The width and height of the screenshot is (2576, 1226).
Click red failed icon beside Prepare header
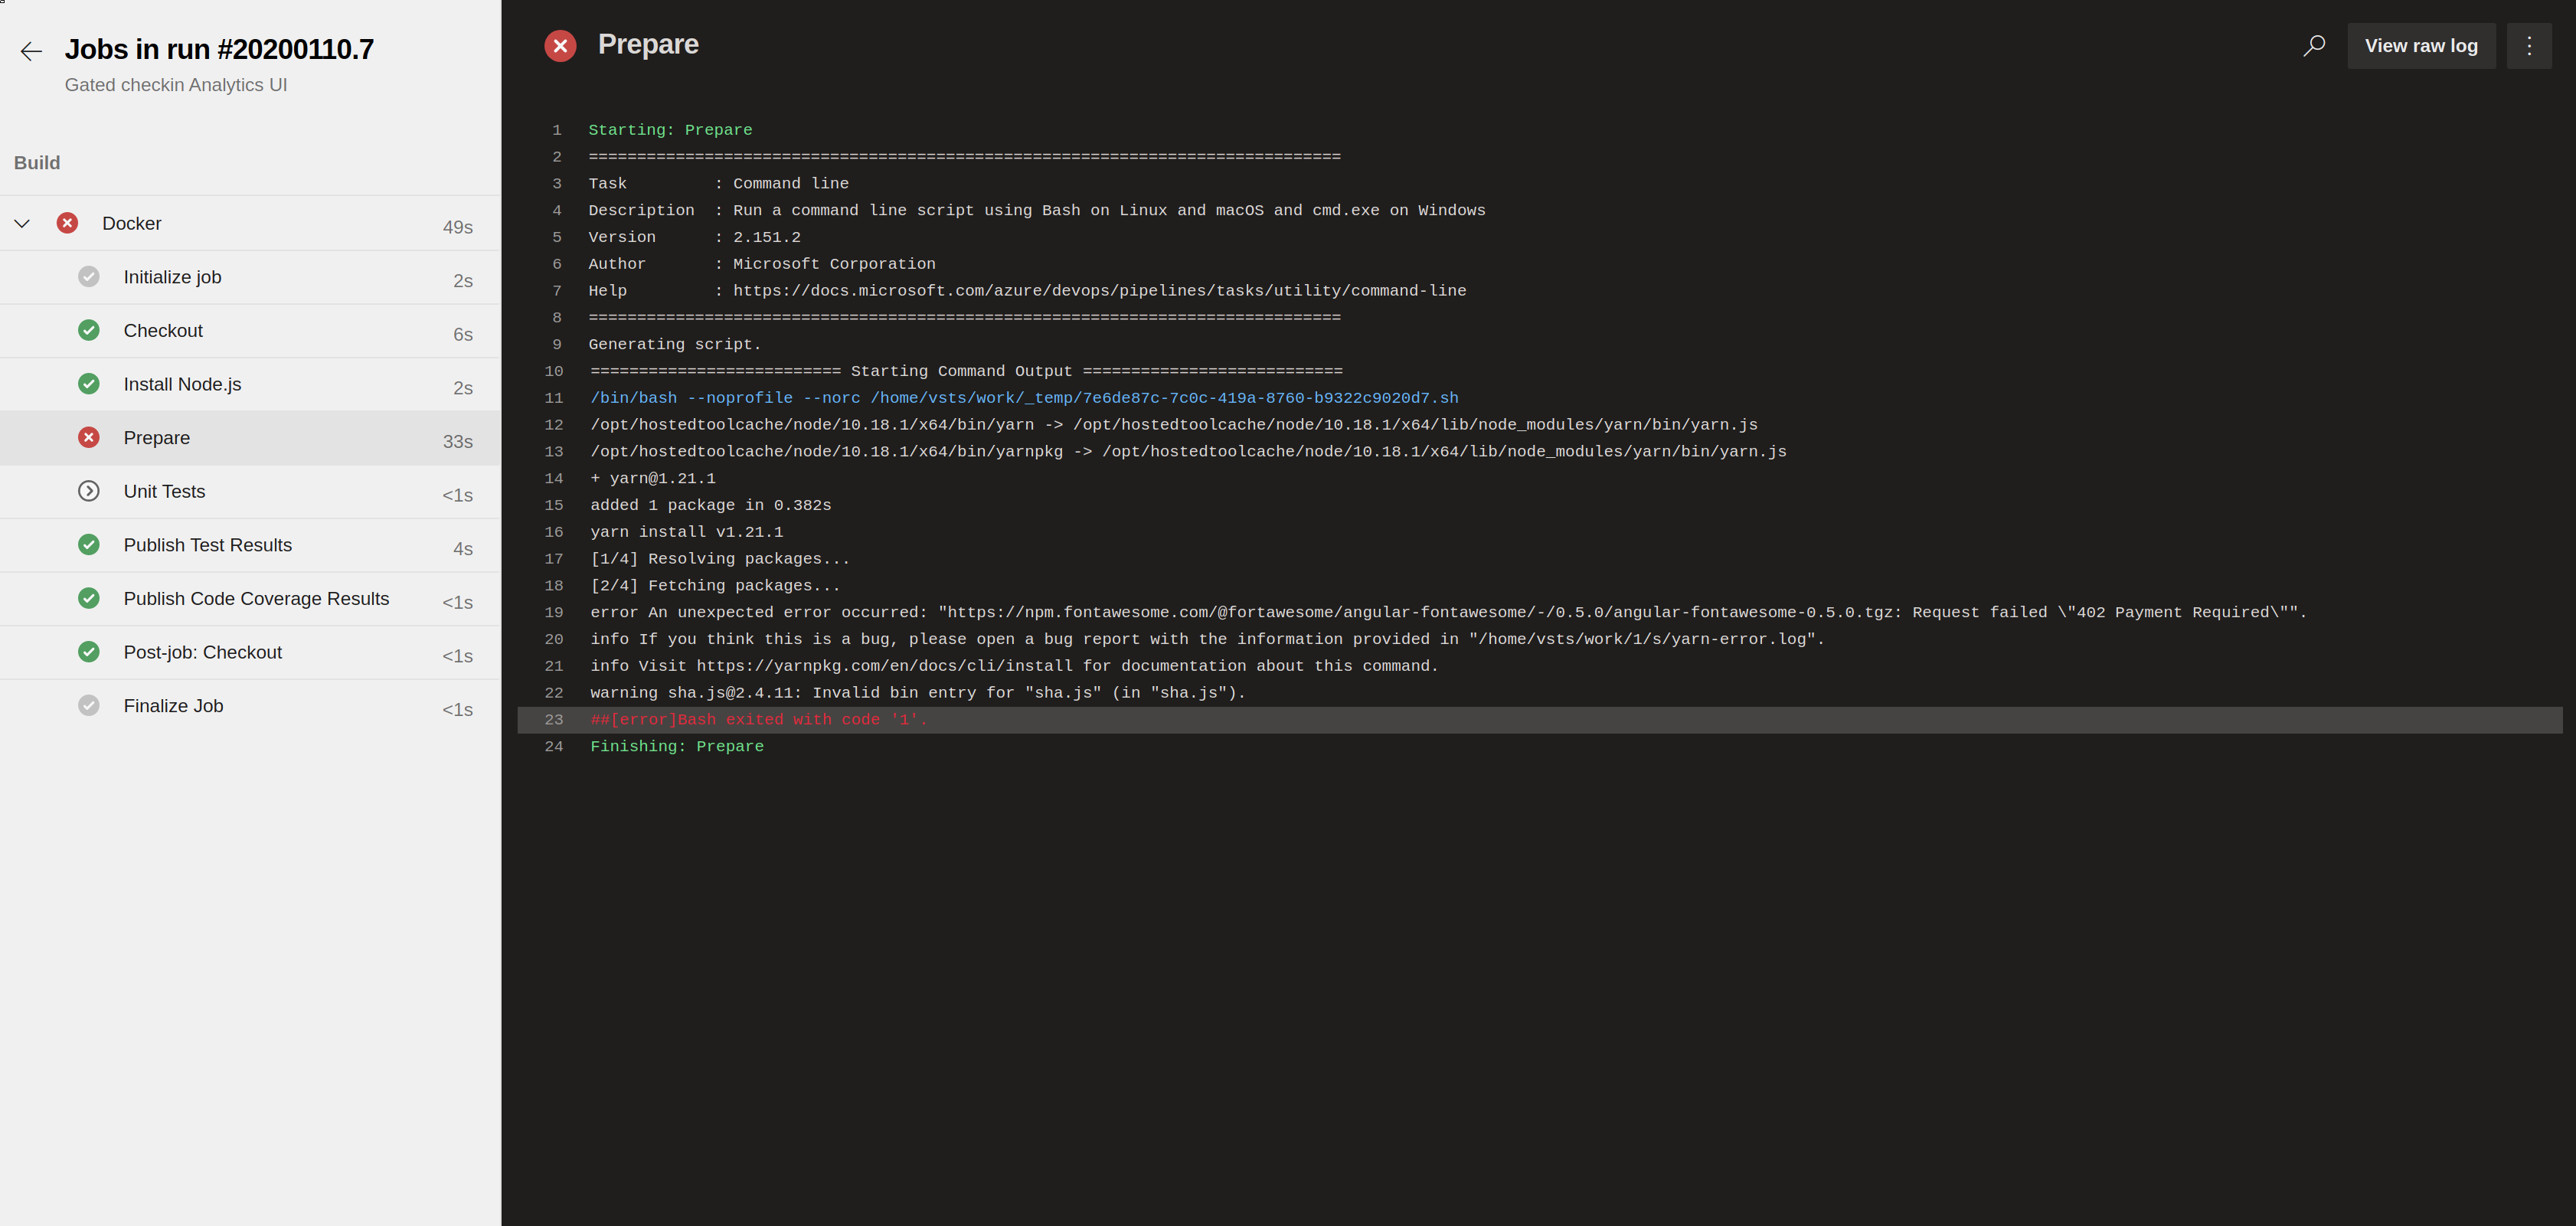coord(560,46)
